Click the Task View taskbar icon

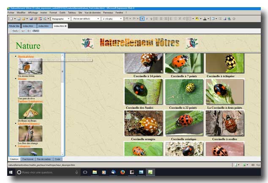[x=85, y=172]
